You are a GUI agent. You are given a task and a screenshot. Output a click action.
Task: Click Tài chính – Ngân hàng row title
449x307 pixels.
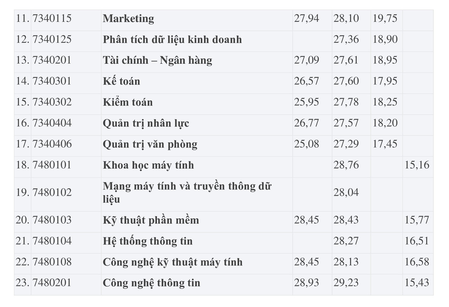point(157,60)
